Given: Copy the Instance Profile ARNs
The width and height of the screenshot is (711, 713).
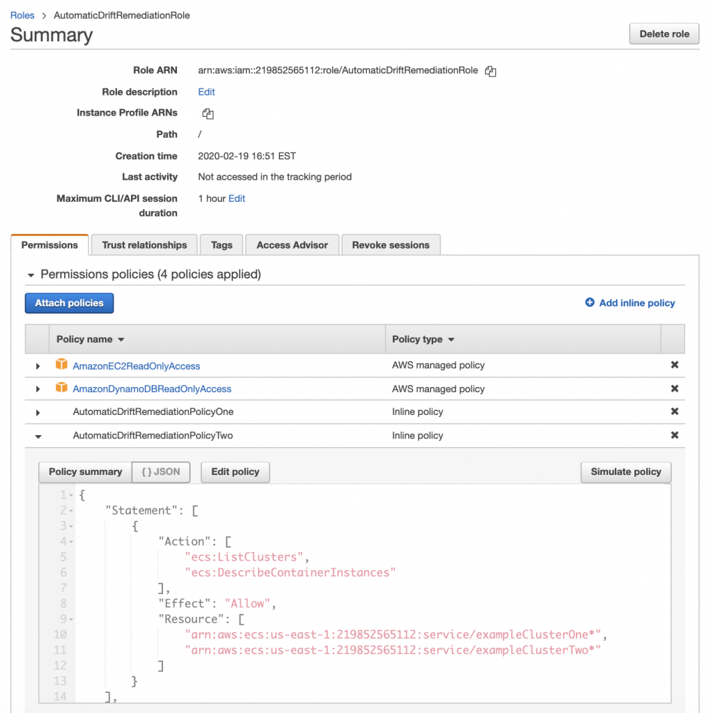Looking at the screenshot, I should click(208, 113).
